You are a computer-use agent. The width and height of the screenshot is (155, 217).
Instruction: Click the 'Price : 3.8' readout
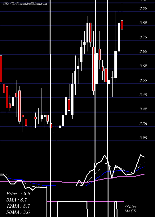[x=18, y=194]
